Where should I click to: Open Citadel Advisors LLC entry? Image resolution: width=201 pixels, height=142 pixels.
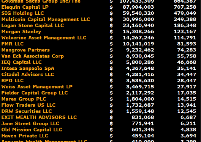click(x=28, y=75)
